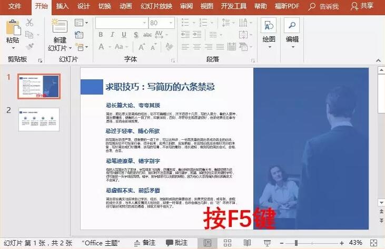
Task: Open the Drawing (绘图) tools icon
Action: point(269,25)
